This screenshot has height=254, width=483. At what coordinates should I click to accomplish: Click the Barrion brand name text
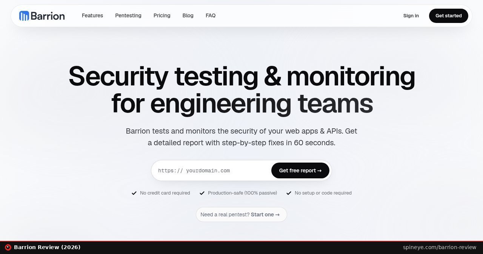(x=48, y=16)
